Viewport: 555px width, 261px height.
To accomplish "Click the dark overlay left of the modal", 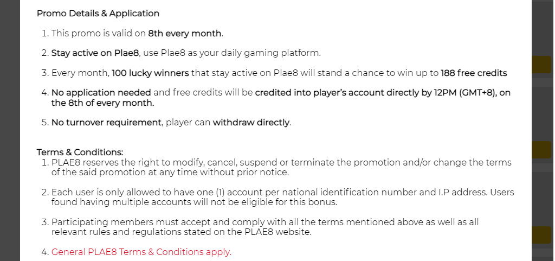I will click(10, 130).
